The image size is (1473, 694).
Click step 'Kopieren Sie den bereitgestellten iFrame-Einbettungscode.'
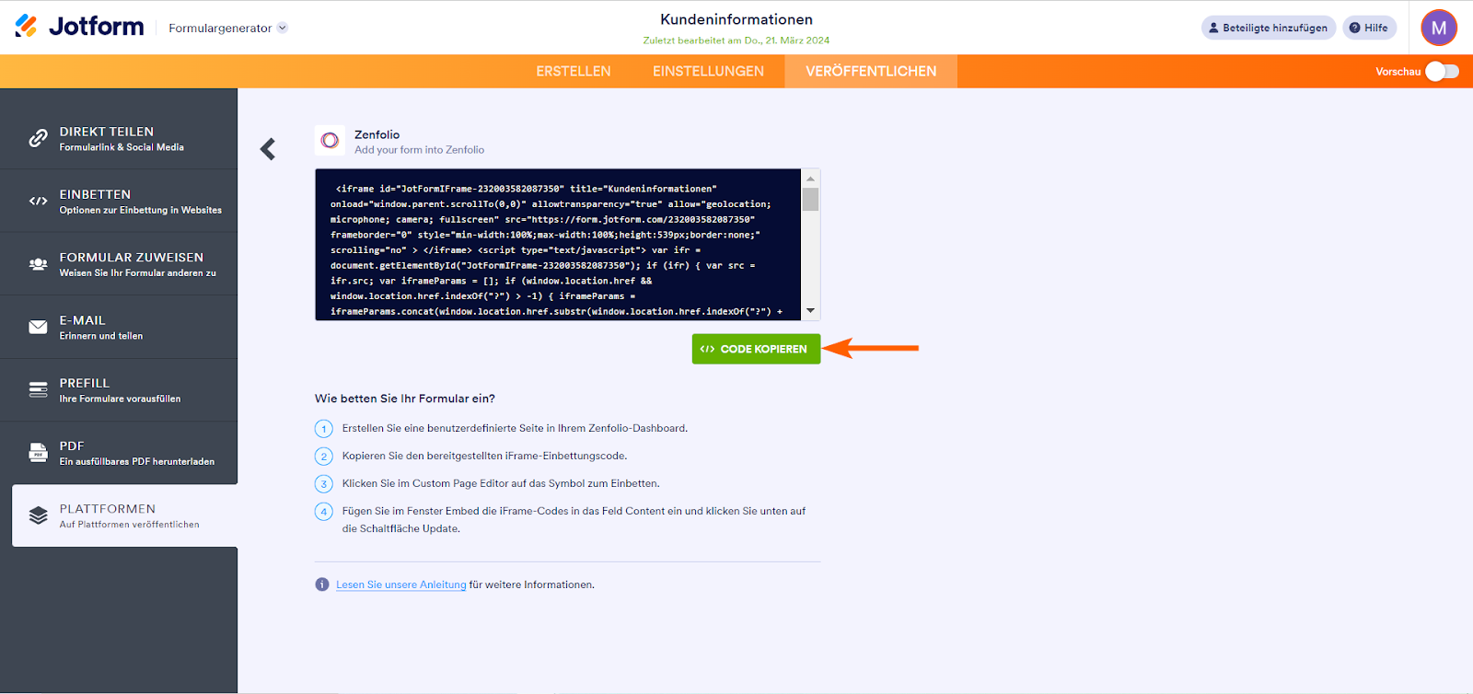pos(484,456)
